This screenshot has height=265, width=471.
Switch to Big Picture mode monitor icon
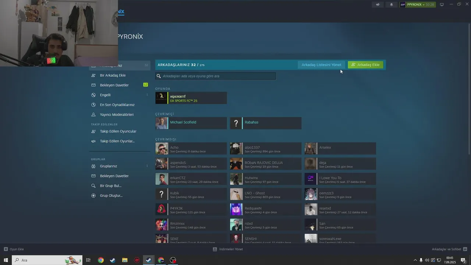click(442, 5)
